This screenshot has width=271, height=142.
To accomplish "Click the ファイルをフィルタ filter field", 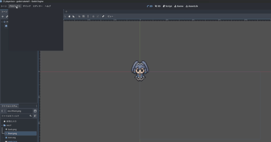I will (x=17, y=116).
